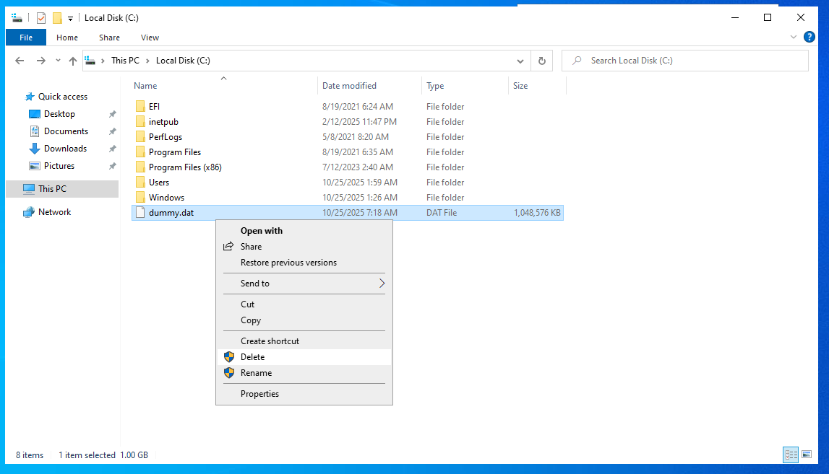Sort by the Size column header
Viewport: 829px width, 474px height.
pyautogui.click(x=520, y=86)
